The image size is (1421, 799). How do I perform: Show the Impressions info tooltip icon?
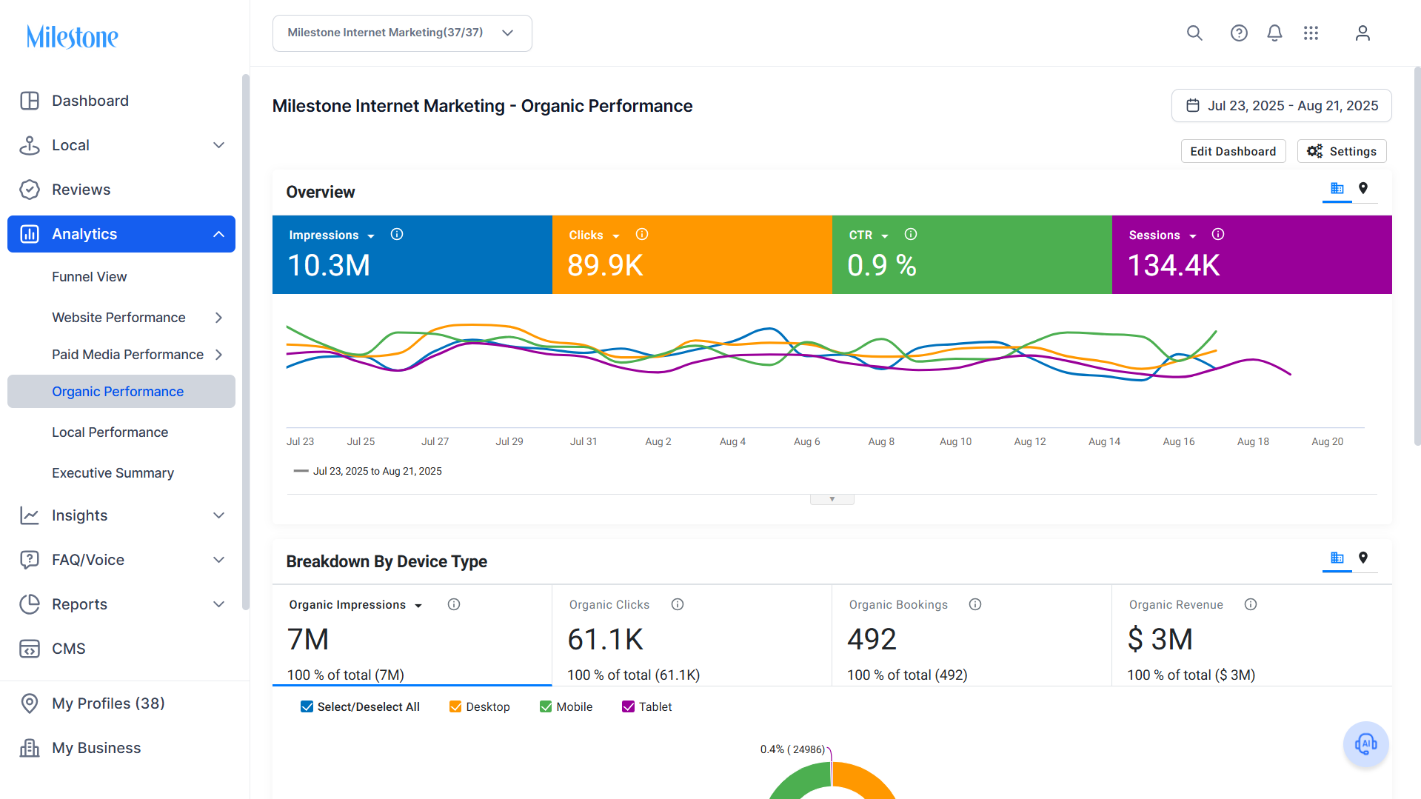click(x=397, y=235)
